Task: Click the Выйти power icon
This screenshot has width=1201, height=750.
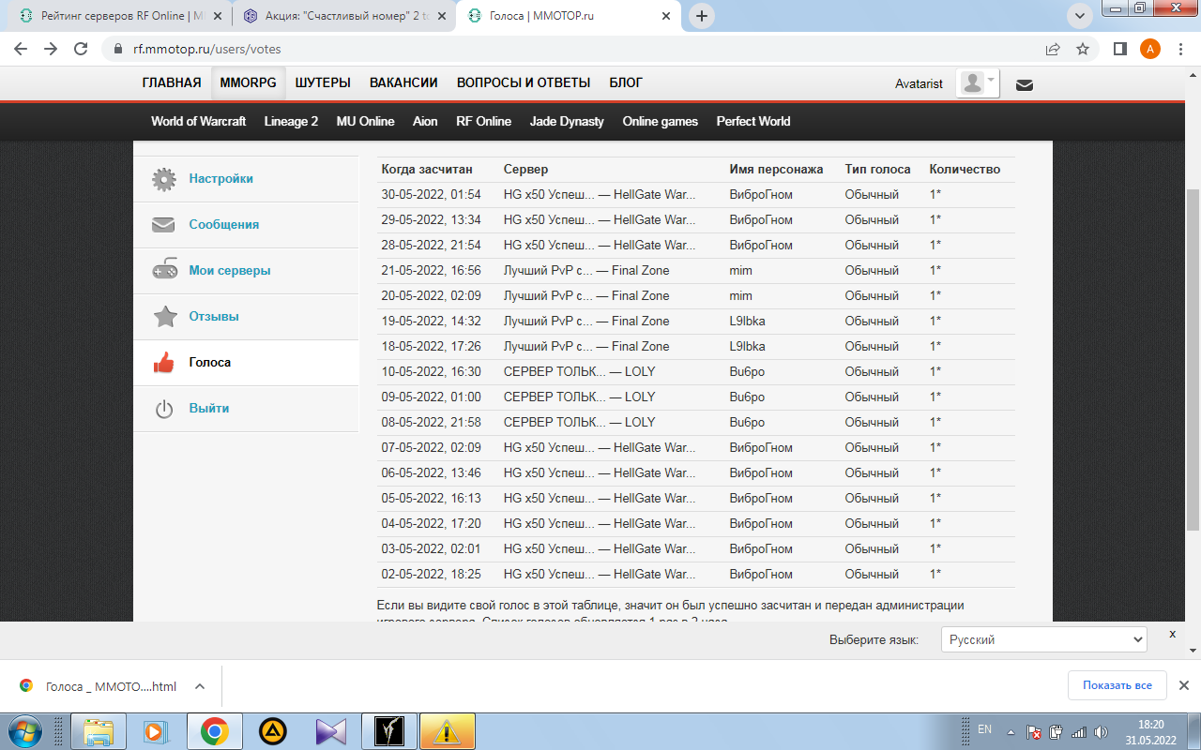Action: click(164, 409)
